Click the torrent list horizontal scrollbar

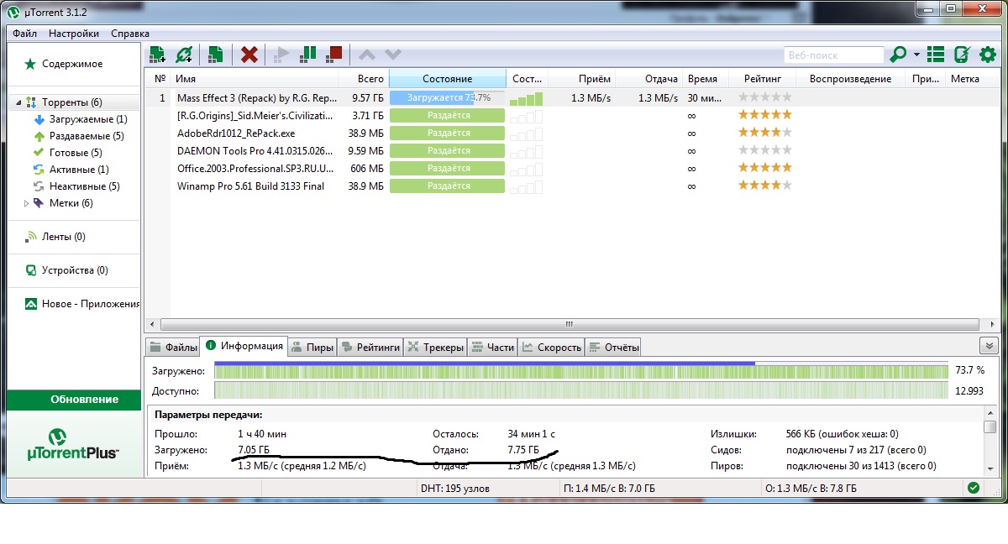coord(569,324)
